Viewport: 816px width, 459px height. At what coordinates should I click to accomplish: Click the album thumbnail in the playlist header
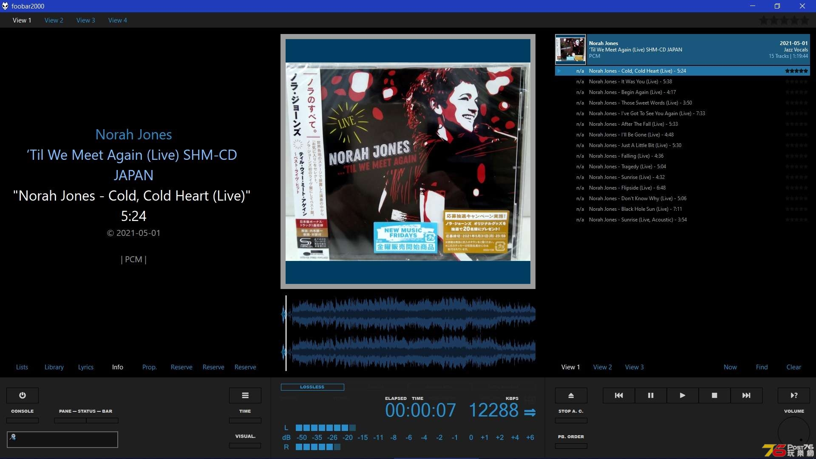point(570,49)
